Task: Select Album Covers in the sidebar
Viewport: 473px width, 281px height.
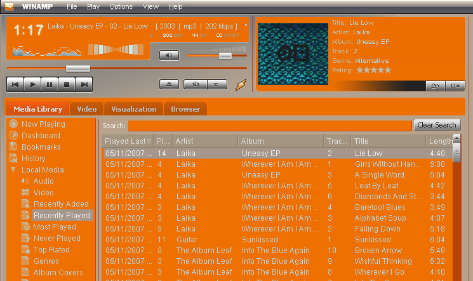Action: (x=58, y=273)
